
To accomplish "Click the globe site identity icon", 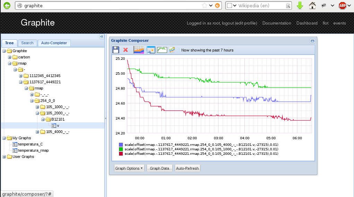I will point(20,6).
